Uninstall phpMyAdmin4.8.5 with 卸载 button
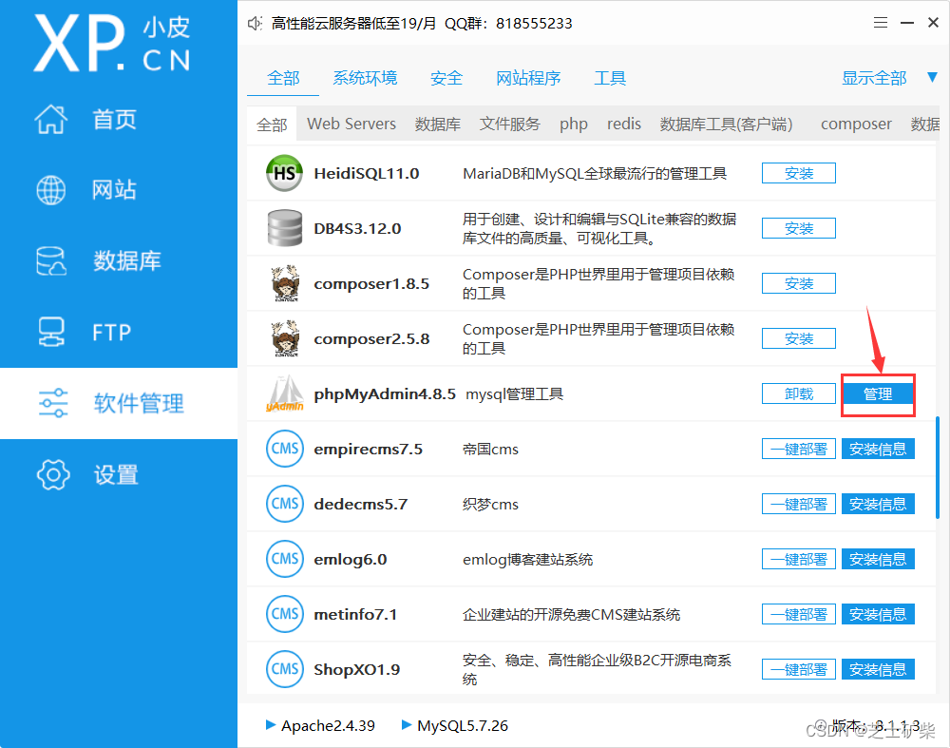Image resolution: width=950 pixels, height=748 pixels. pos(799,394)
